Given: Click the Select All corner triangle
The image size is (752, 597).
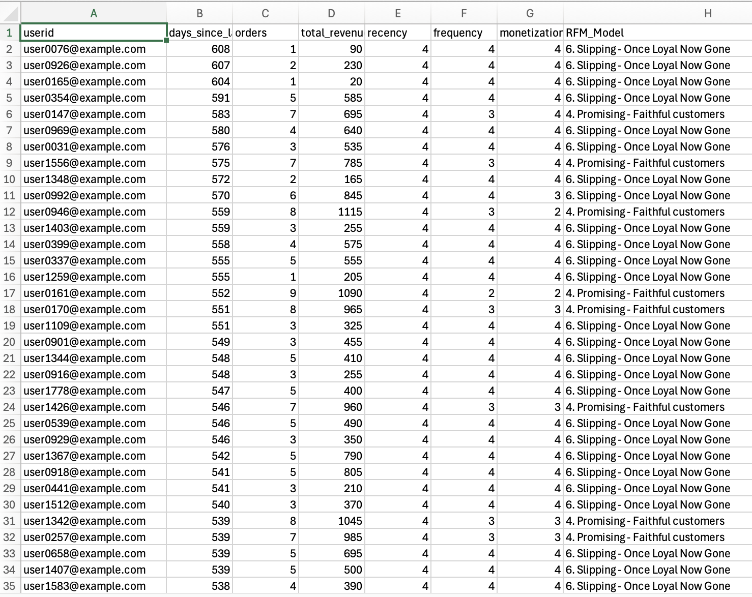Looking at the screenshot, I should pyautogui.click(x=10, y=13).
